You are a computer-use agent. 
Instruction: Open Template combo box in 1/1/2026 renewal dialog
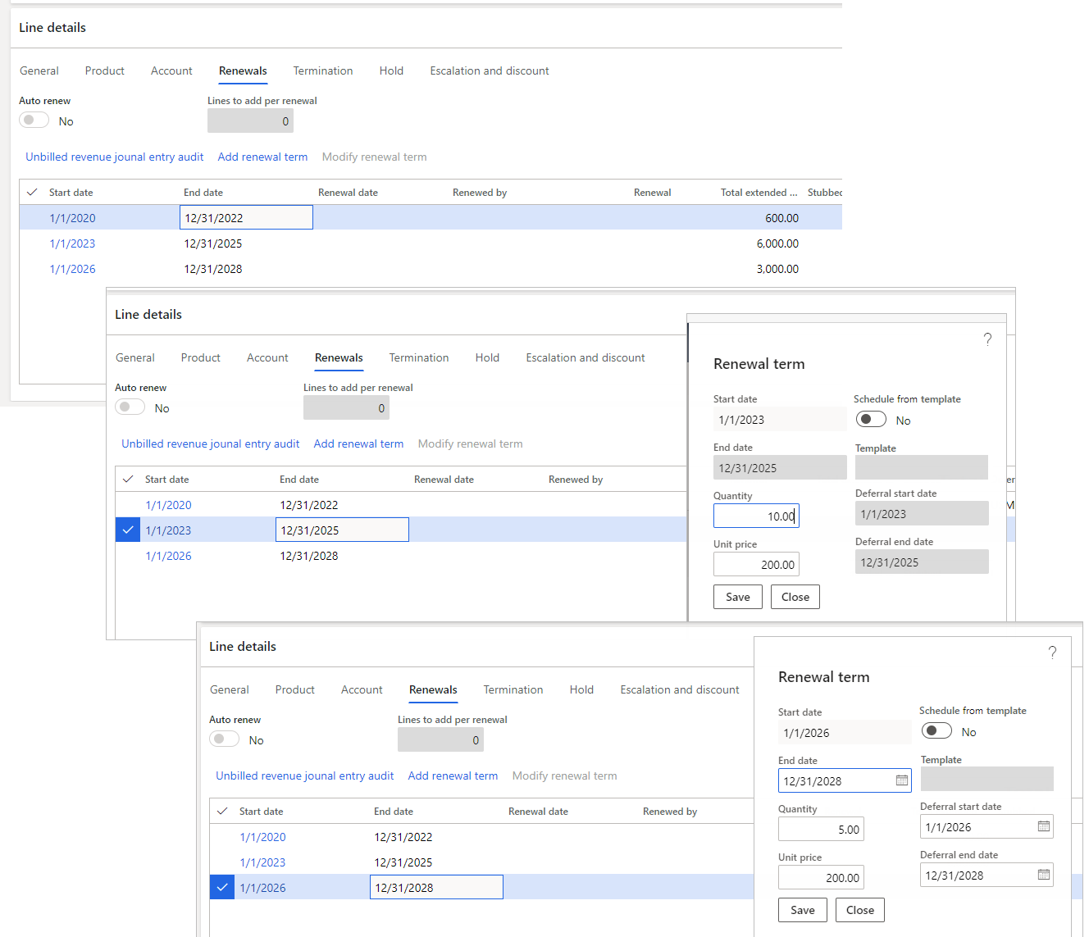coord(986,779)
